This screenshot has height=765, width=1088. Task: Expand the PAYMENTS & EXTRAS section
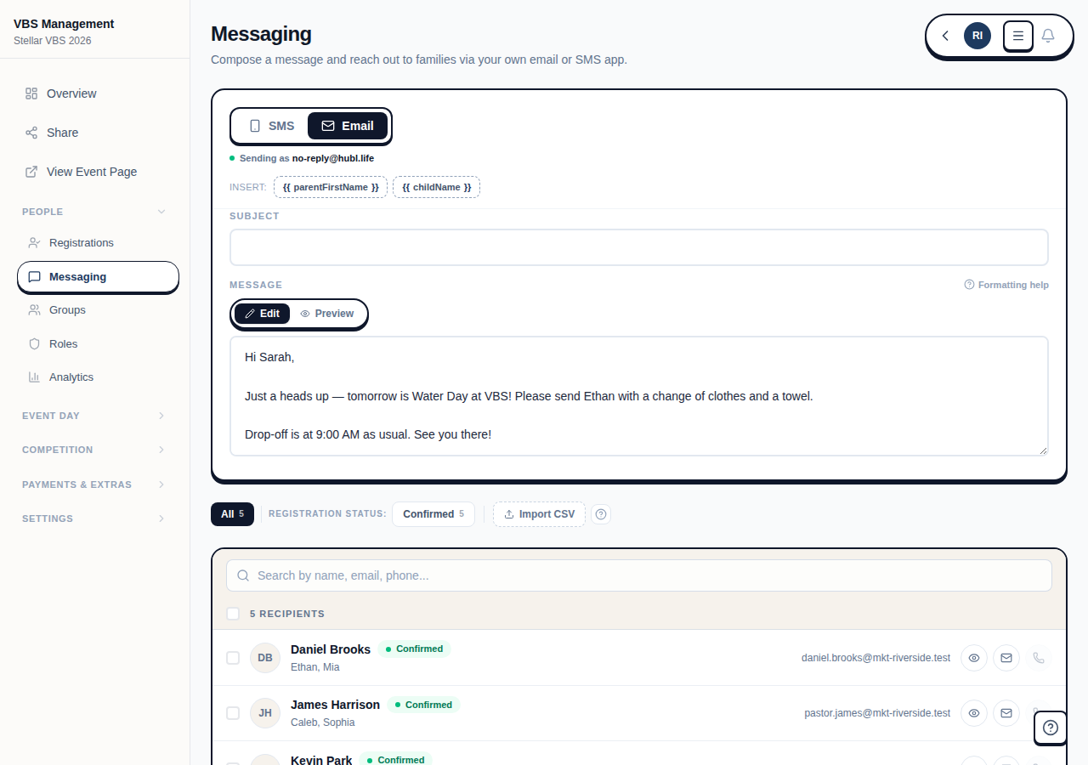point(161,484)
